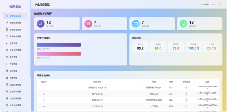Image resolution: width=227 pixels, height=112 pixels.
Task: Open 学生信息总览 menu item
Action: point(15,16)
